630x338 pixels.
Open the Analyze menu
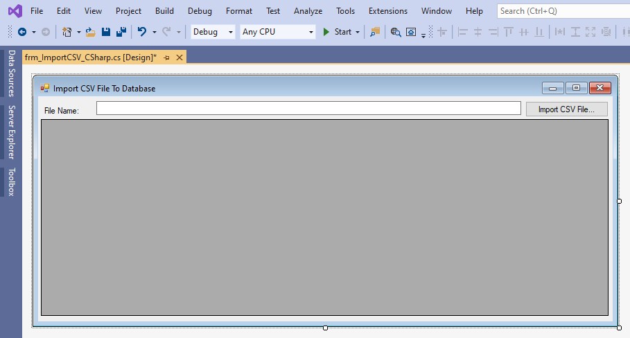pyautogui.click(x=308, y=11)
